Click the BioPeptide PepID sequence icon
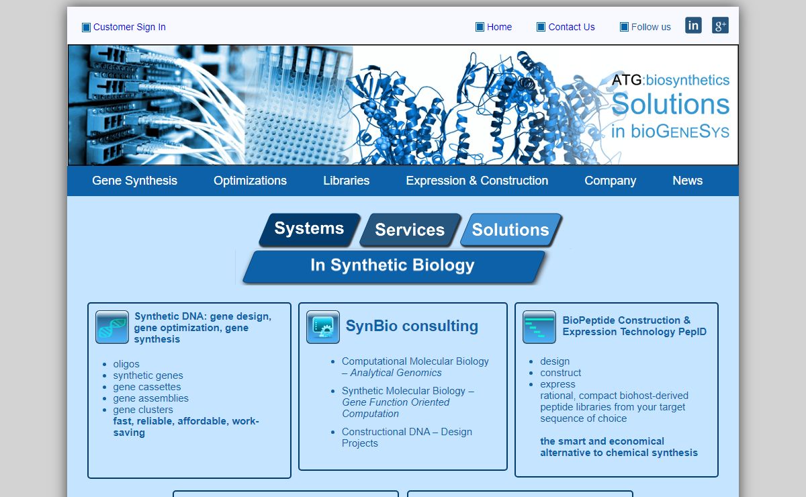The width and height of the screenshot is (806, 497). click(539, 327)
